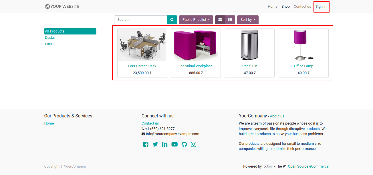Open the LinkedIn social icon
373x175 pixels.
165,144
